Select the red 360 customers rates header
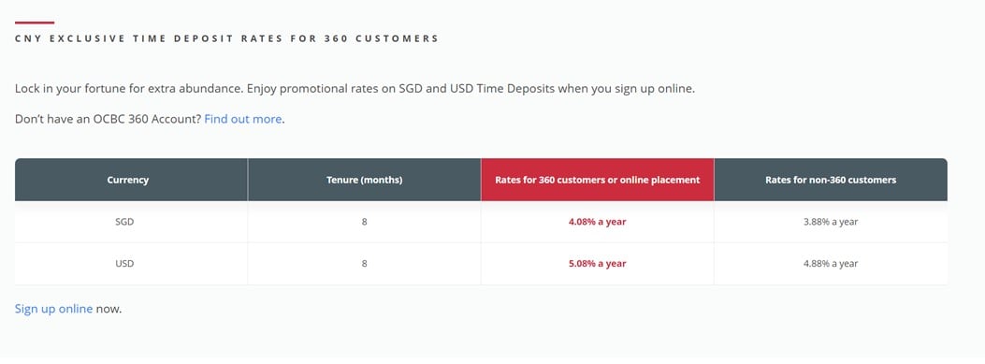Viewport: 985px width, 364px height. click(598, 180)
